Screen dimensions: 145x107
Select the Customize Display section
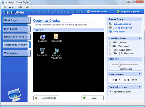pyautogui.click(x=17, y=45)
